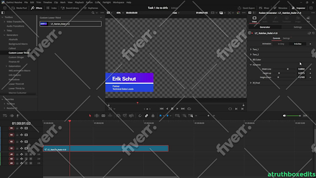
Task: Expand the Text_2 parameter group
Action: pyautogui.click(x=250, y=54)
